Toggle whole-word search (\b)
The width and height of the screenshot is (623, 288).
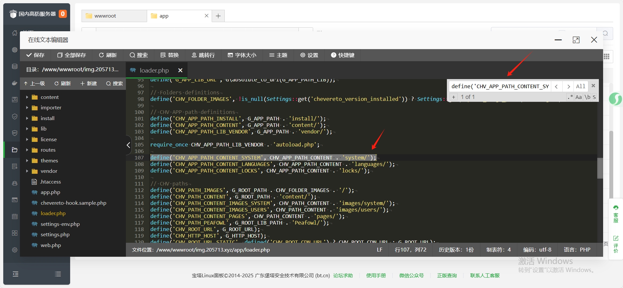(x=587, y=97)
